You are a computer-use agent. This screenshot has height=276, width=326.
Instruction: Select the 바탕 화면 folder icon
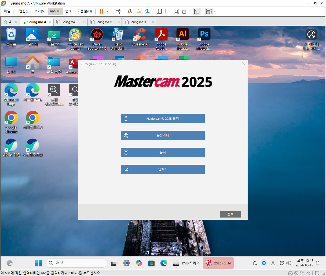point(54,65)
